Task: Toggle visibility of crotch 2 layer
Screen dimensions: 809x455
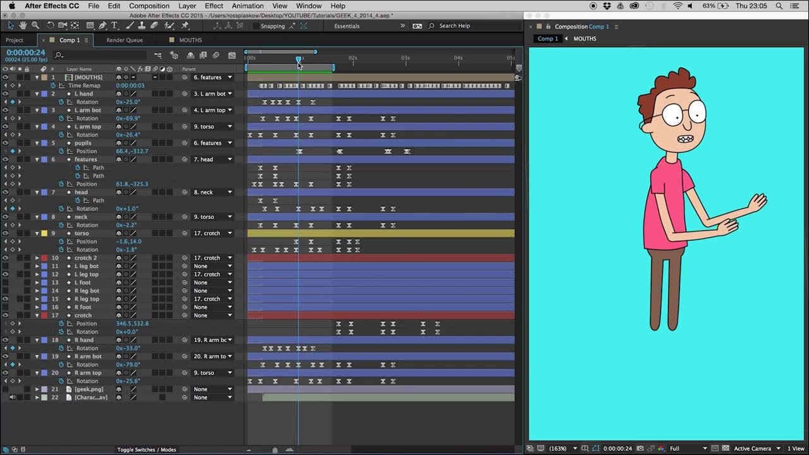Action: click(x=6, y=258)
